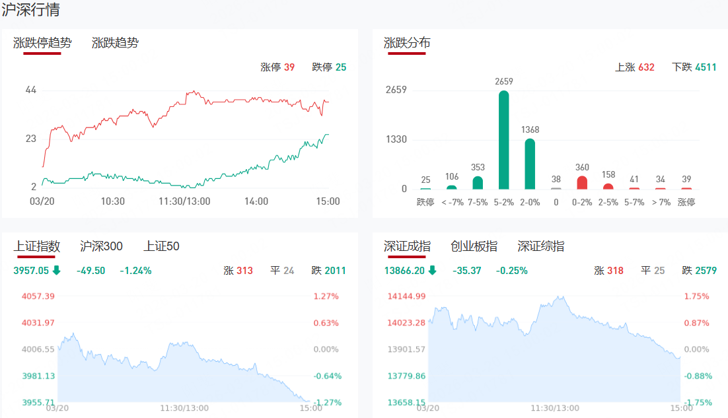
Task: Click the 2-0% green bar labeled 1368
Action: click(x=530, y=164)
